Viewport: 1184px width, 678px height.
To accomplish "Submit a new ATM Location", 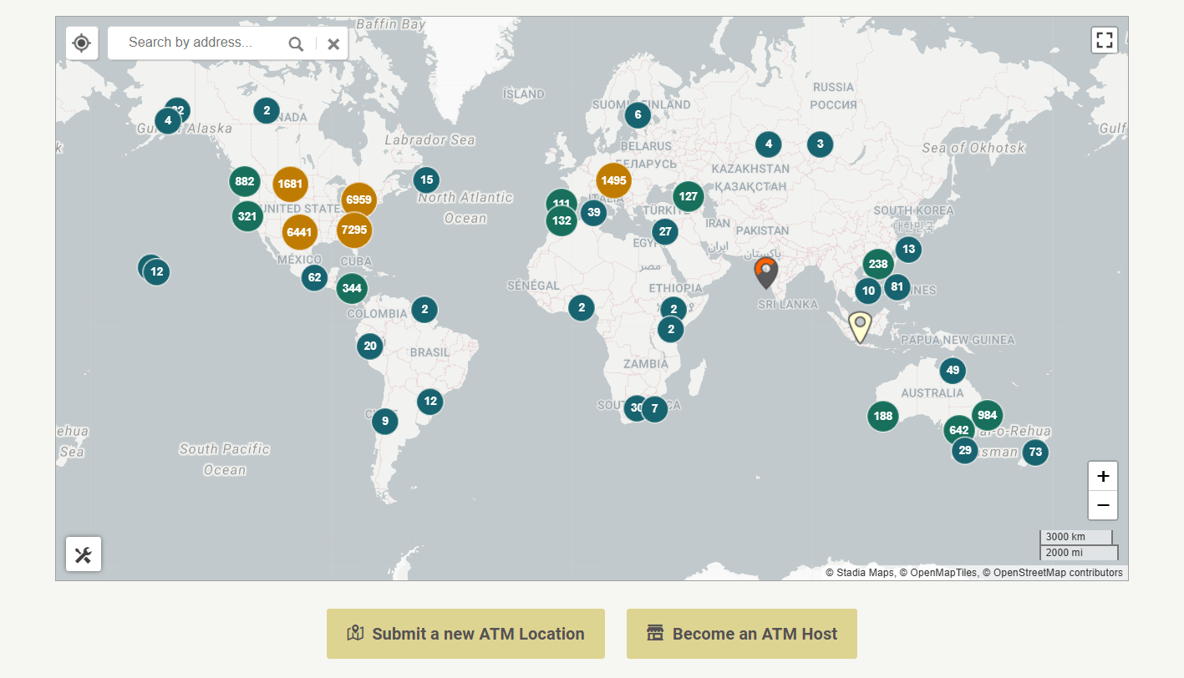I will pyautogui.click(x=465, y=634).
